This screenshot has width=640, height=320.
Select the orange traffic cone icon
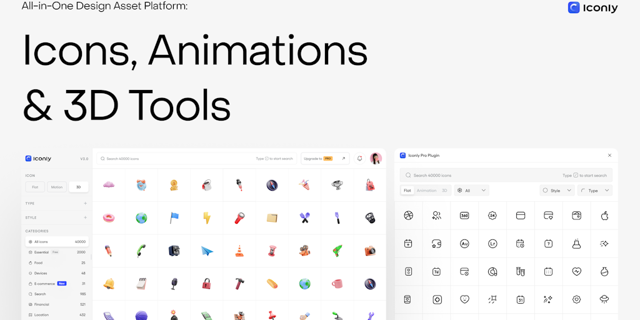coord(239,251)
